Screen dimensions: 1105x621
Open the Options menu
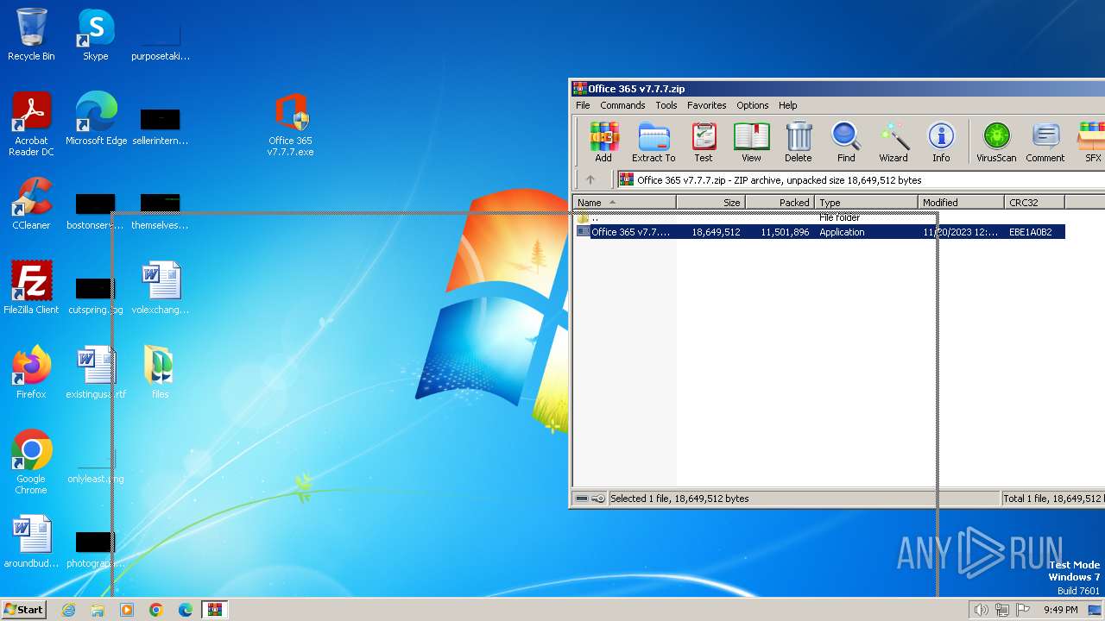(752, 105)
